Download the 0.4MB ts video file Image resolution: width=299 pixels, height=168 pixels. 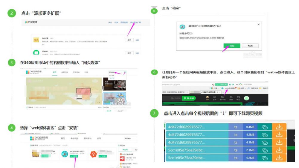click(279, 127)
